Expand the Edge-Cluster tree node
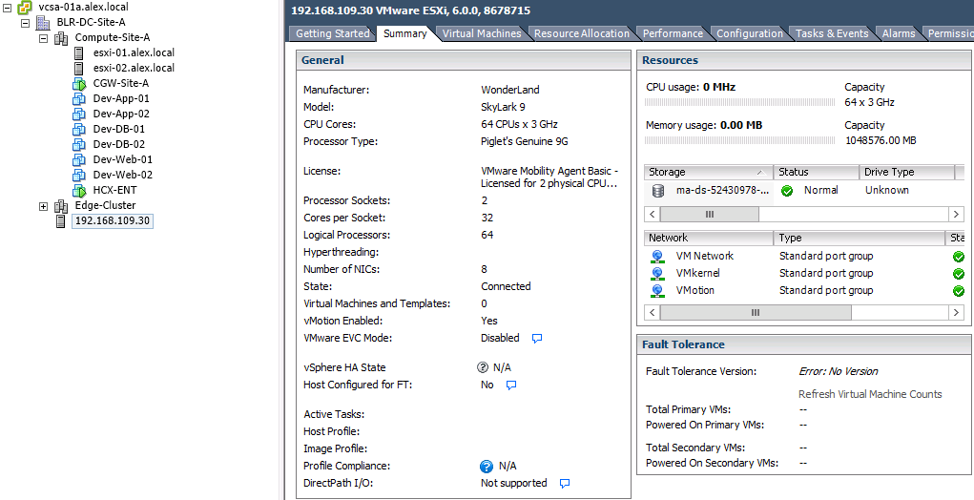Screen dimensions: 974x500 click(43, 206)
